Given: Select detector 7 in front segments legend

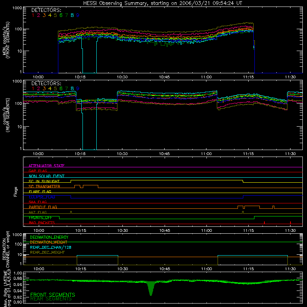Looking at the screenshot, I should [66, 15].
